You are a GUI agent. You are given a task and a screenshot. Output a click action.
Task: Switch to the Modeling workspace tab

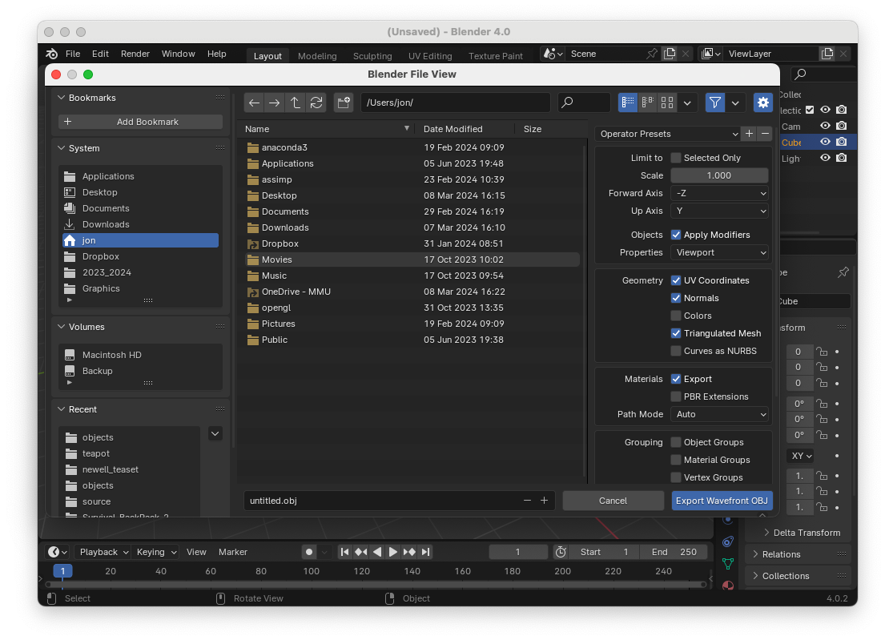[x=317, y=56]
